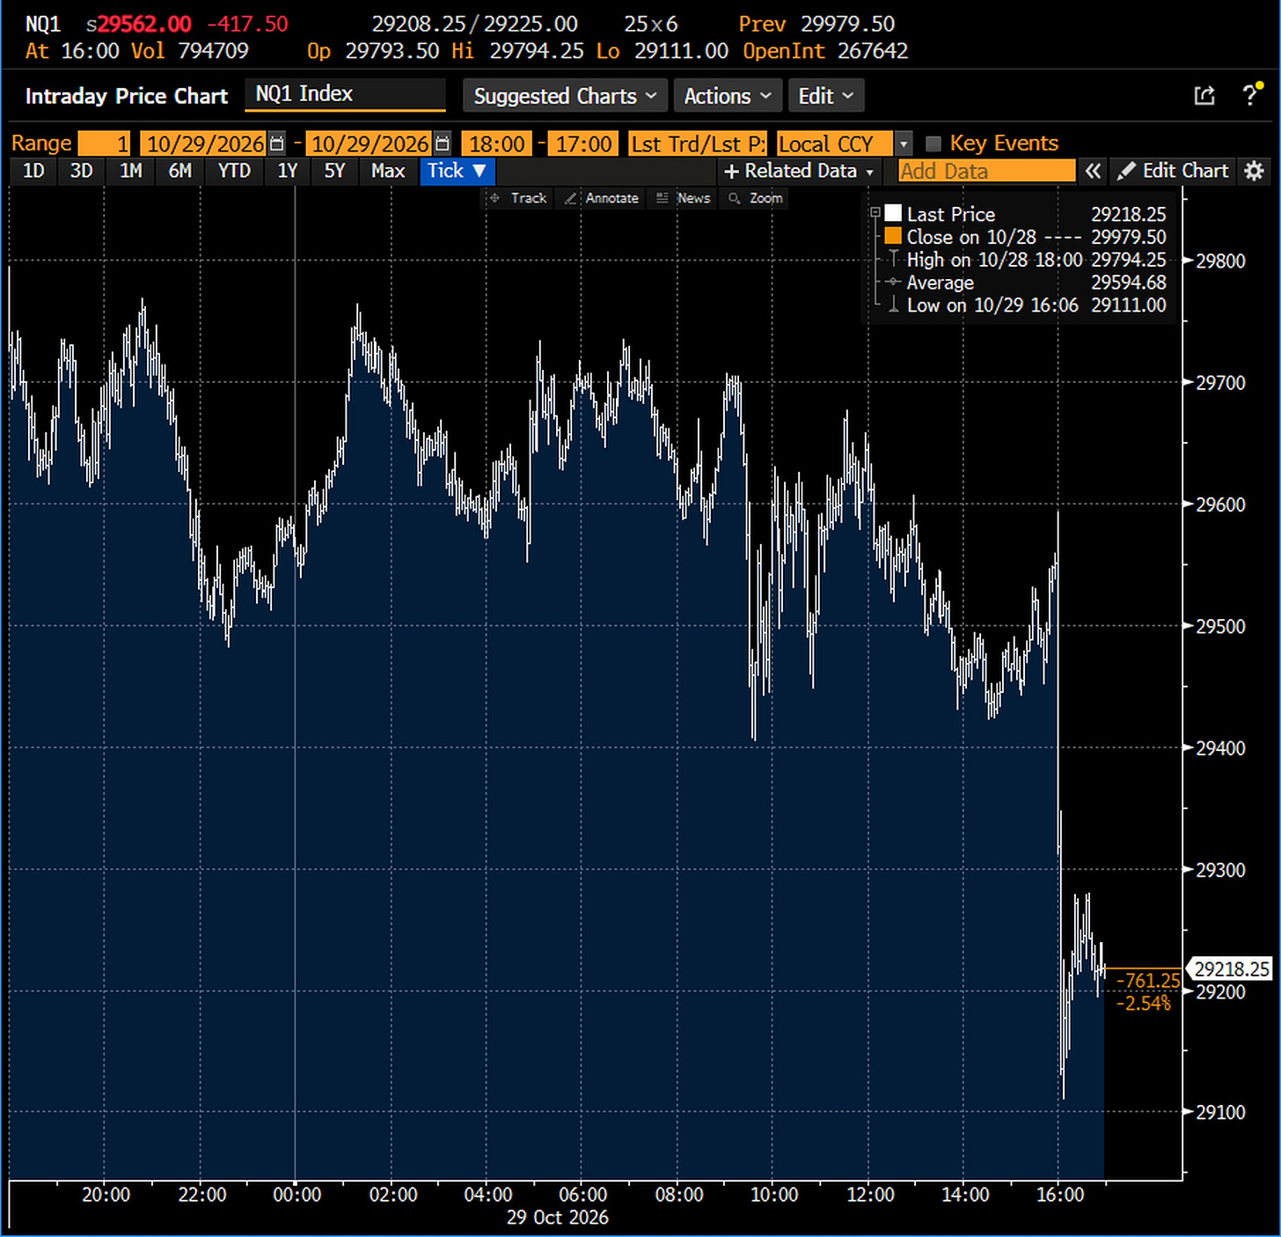Select the Zoom magnifier tool
Screen dimensions: 1281x1237
click(756, 198)
